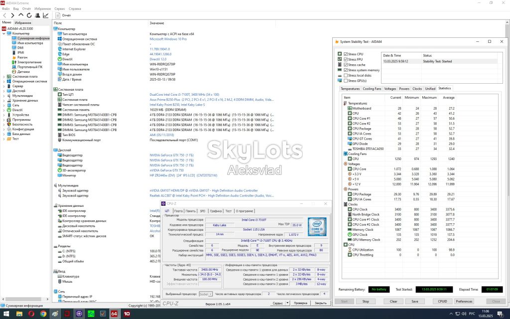Select the IPMI item in the tree
The height and width of the screenshot is (319, 510).
pos(21,52)
